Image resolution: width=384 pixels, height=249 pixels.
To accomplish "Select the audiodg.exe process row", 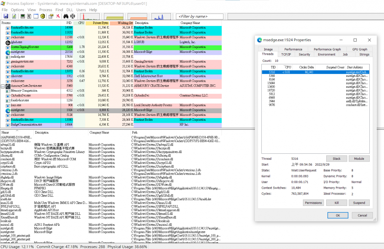I will [111, 57].
